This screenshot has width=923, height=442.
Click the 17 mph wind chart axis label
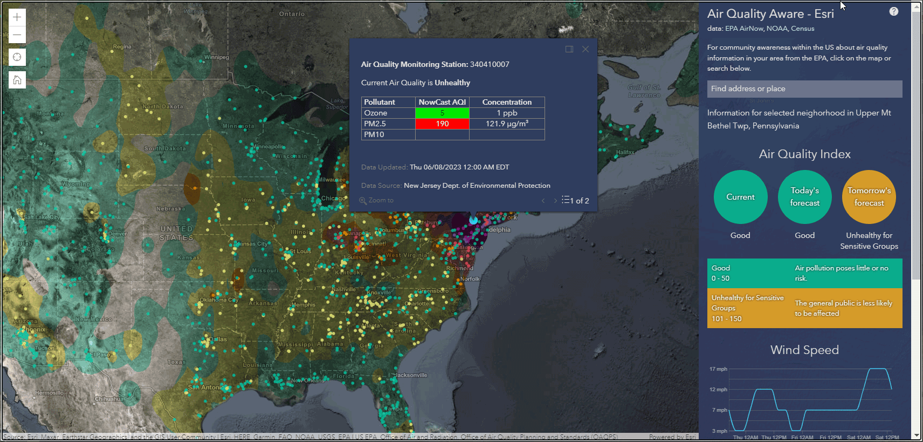coord(718,369)
